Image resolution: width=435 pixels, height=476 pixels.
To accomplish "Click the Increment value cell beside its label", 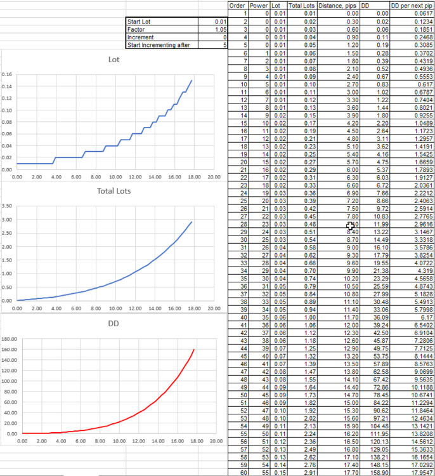I will click(212, 37).
